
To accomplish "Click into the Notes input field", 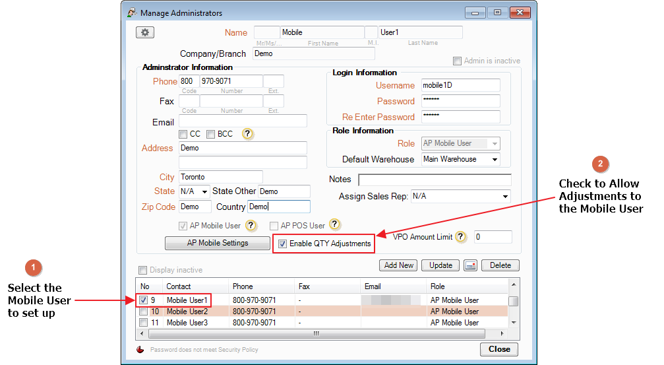I will (x=435, y=180).
